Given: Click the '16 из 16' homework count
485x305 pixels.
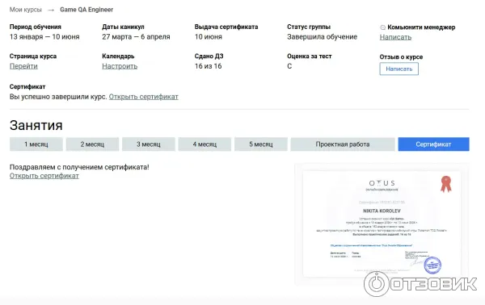Looking at the screenshot, I should coord(209,66).
